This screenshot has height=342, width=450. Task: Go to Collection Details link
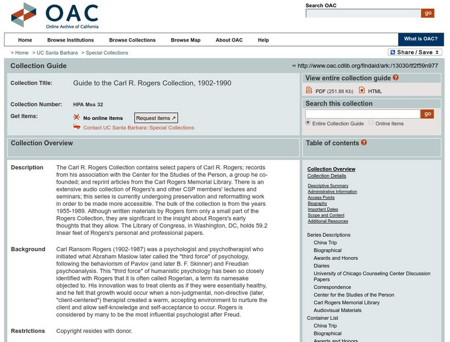pos(326,176)
